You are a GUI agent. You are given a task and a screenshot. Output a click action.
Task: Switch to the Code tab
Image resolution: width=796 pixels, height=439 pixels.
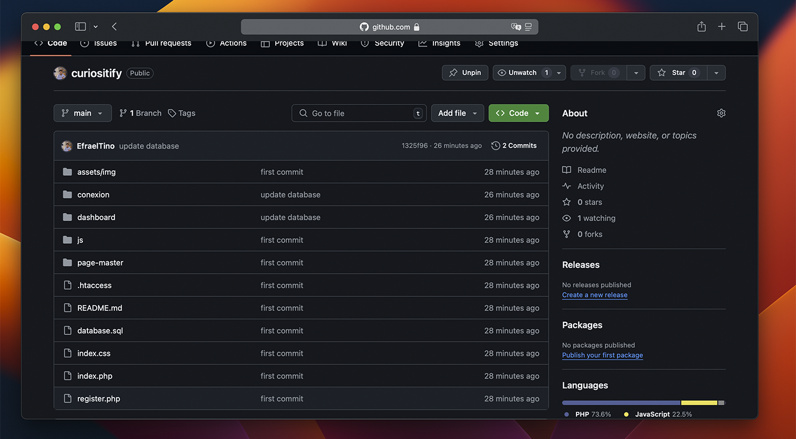tap(51, 43)
